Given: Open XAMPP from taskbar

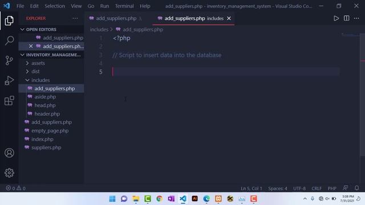Looking at the screenshot, I should pos(218,199).
